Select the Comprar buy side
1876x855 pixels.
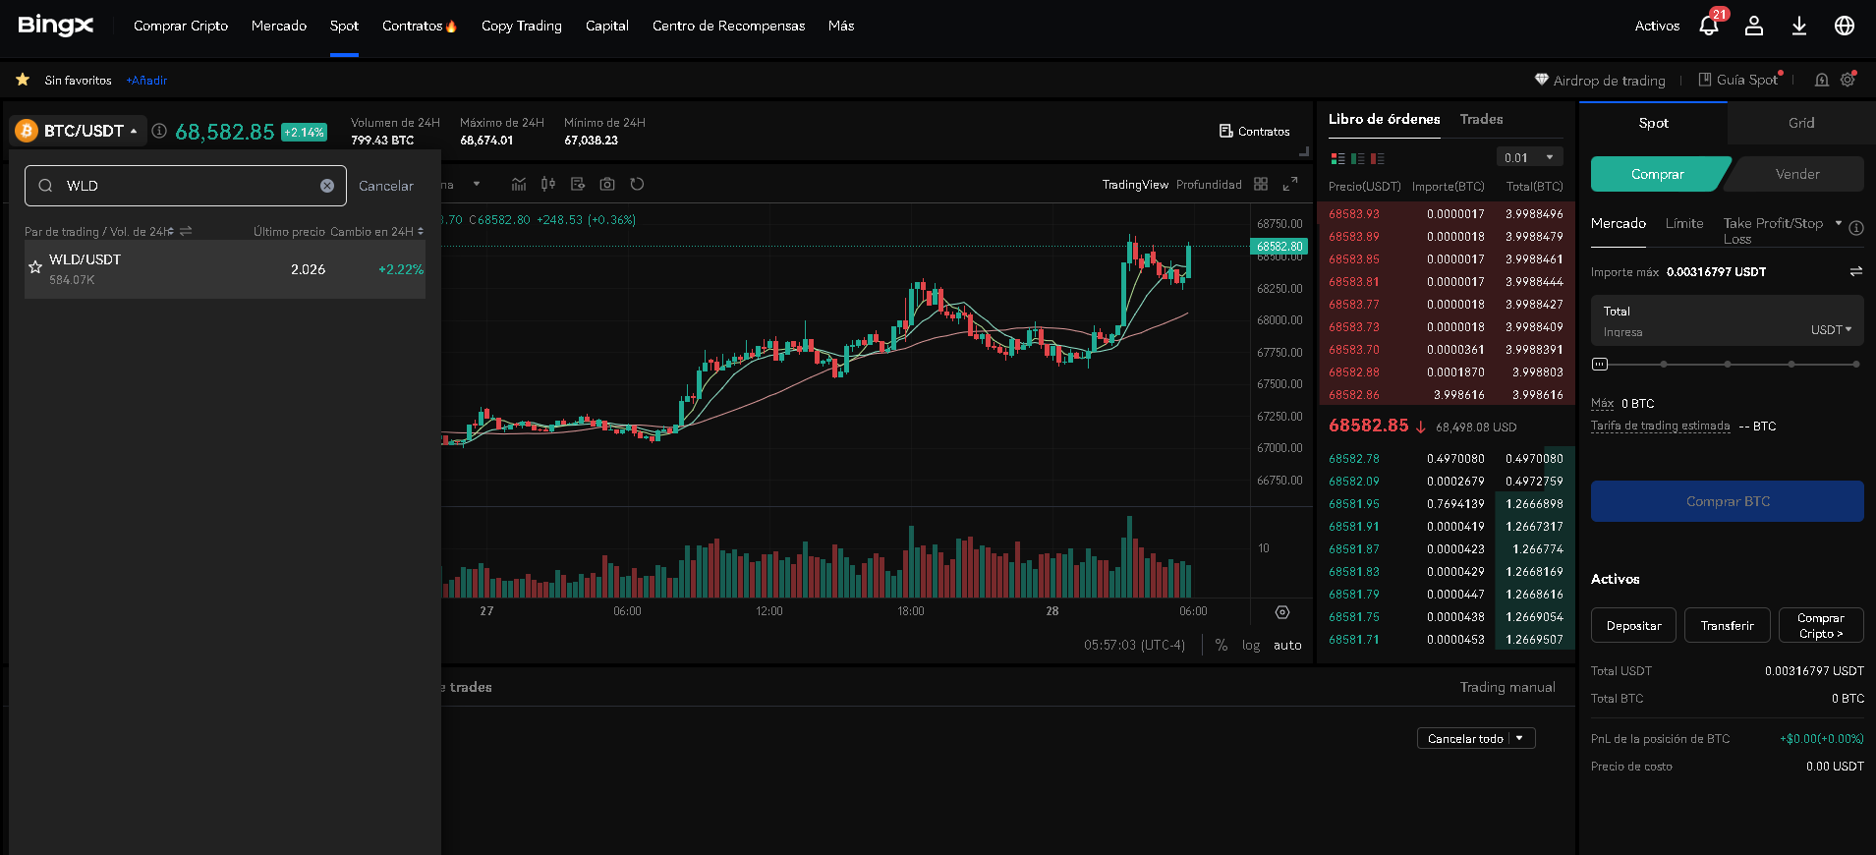pos(1658,174)
